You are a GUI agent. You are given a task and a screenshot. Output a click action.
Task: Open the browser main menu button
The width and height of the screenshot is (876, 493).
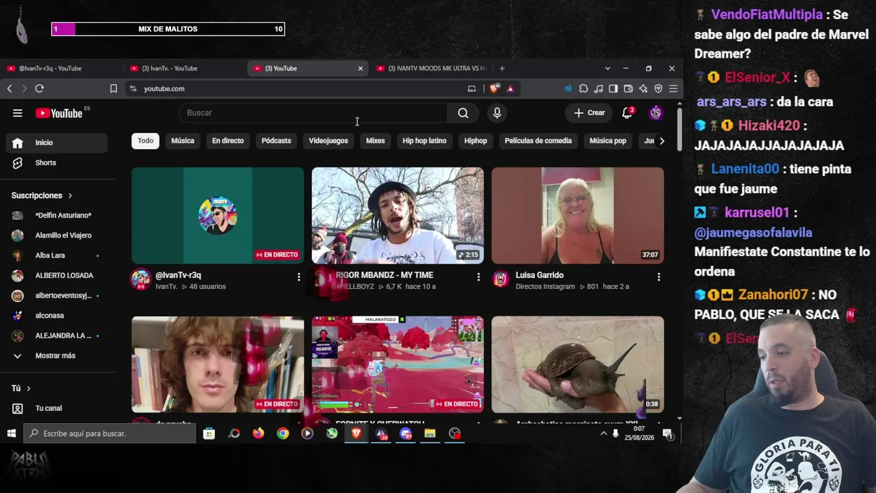673,88
